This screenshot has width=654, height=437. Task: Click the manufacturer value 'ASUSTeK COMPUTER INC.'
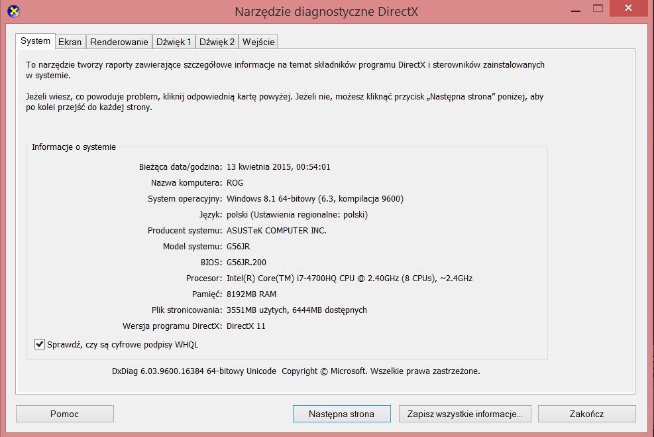pos(276,230)
